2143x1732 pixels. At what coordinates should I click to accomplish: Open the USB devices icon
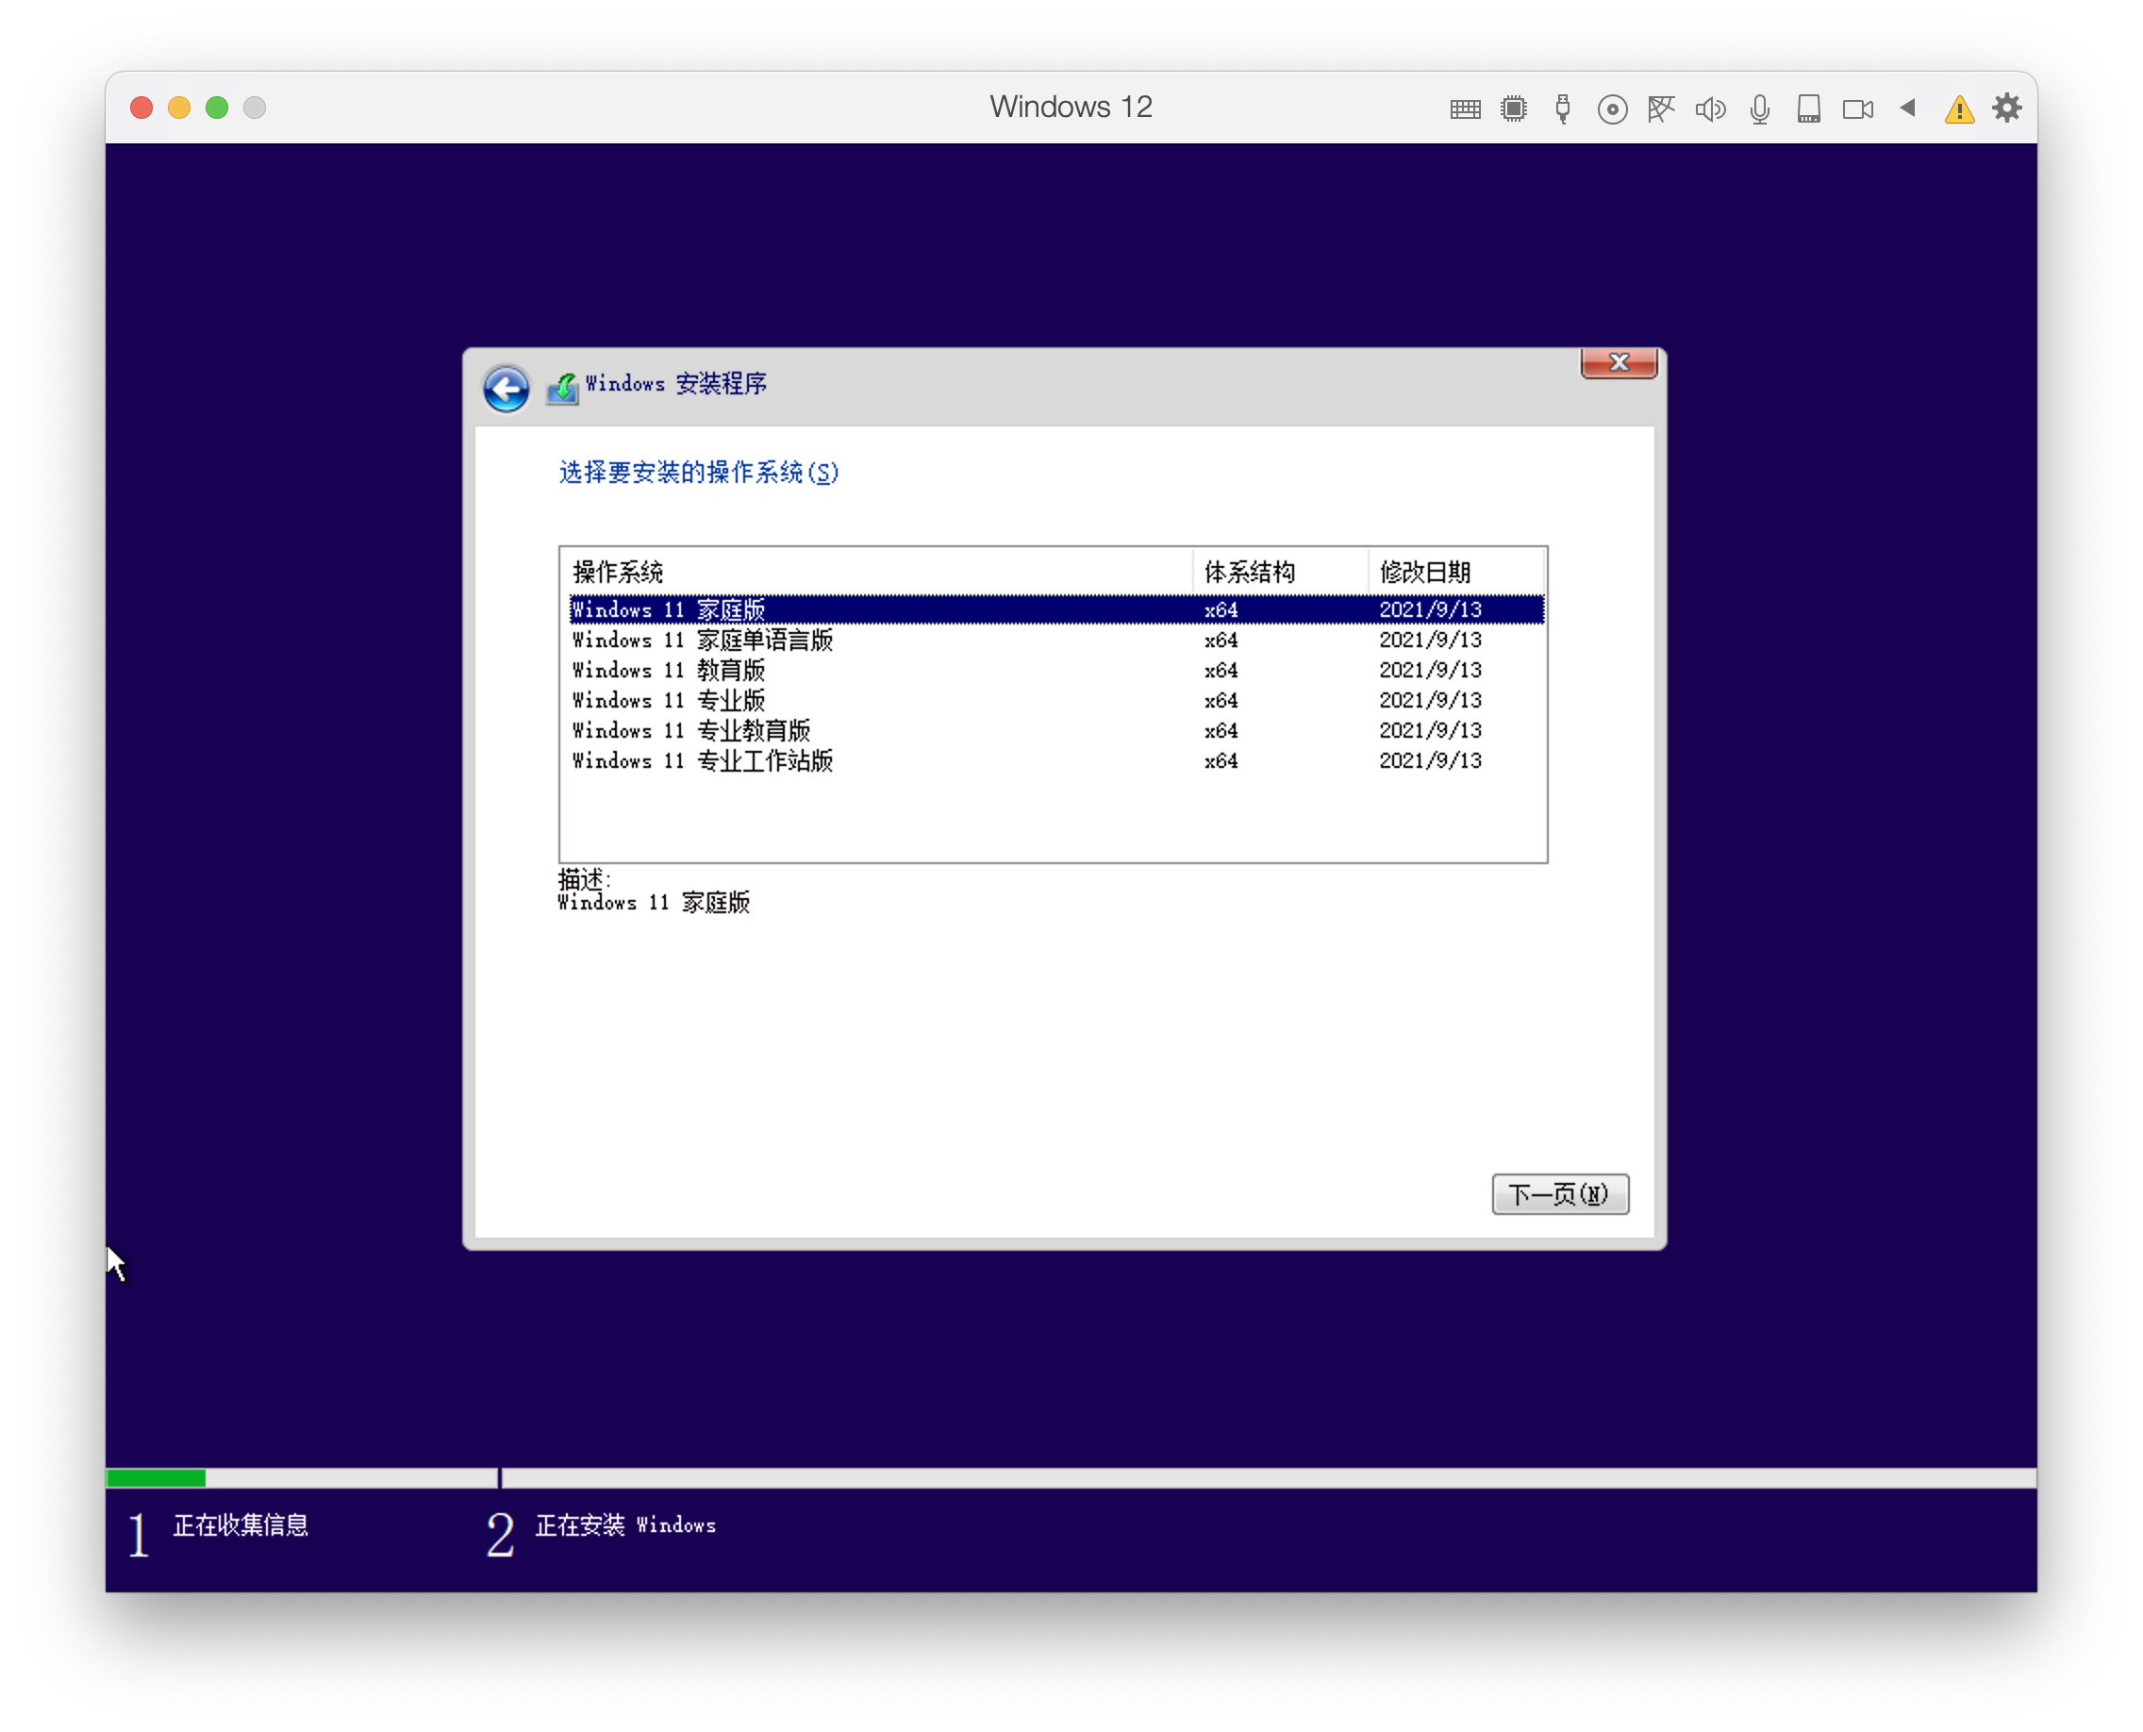click(1562, 108)
